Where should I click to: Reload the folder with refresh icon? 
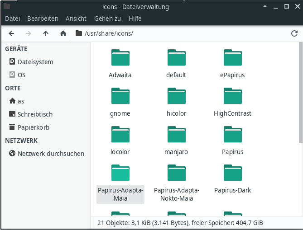[x=294, y=33]
